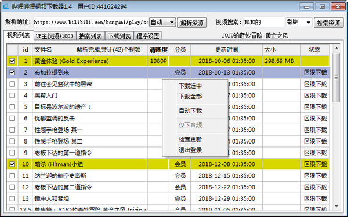This screenshot has height=217, width=348.
Task: Select file name 黄金体验 (Gold Experience)
Action: point(72,61)
